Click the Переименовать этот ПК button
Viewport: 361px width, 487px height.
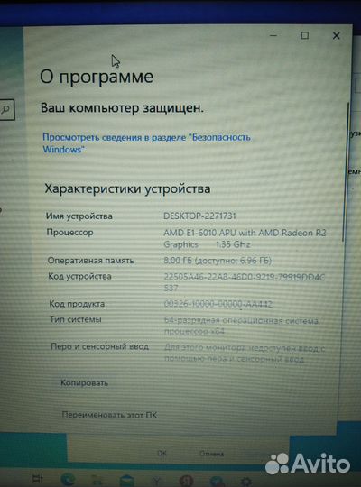[109, 415]
